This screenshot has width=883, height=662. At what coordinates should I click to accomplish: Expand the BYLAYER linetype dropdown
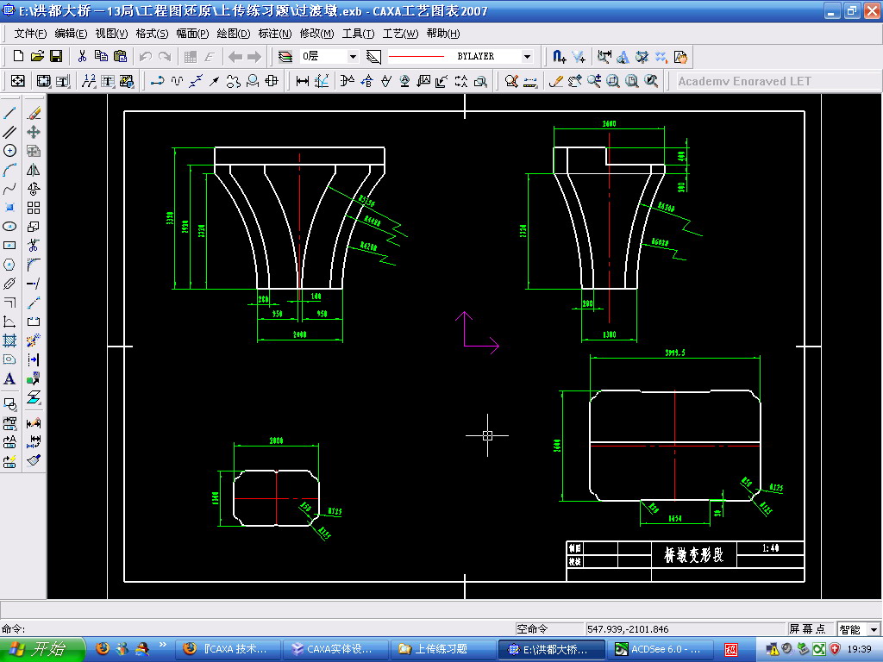click(x=527, y=56)
